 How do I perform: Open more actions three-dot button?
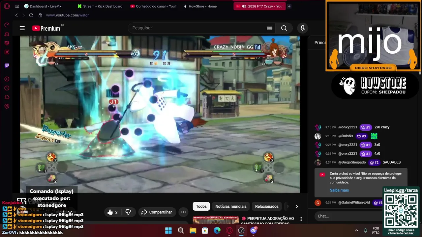pyautogui.click(x=184, y=212)
